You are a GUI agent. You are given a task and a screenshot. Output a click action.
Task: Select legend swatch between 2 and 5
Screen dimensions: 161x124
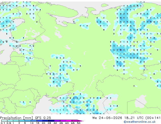pyautogui.click(x=22, y=121)
